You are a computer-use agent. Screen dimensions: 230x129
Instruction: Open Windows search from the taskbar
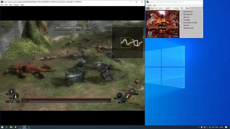6,127
